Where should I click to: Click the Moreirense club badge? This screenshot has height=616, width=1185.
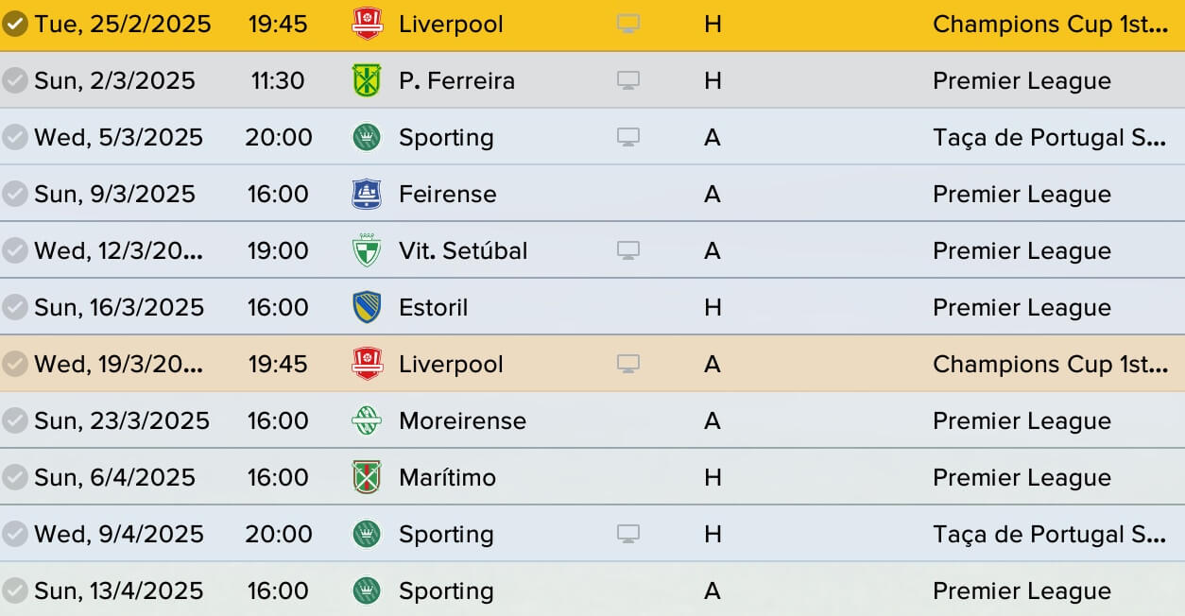pos(367,420)
